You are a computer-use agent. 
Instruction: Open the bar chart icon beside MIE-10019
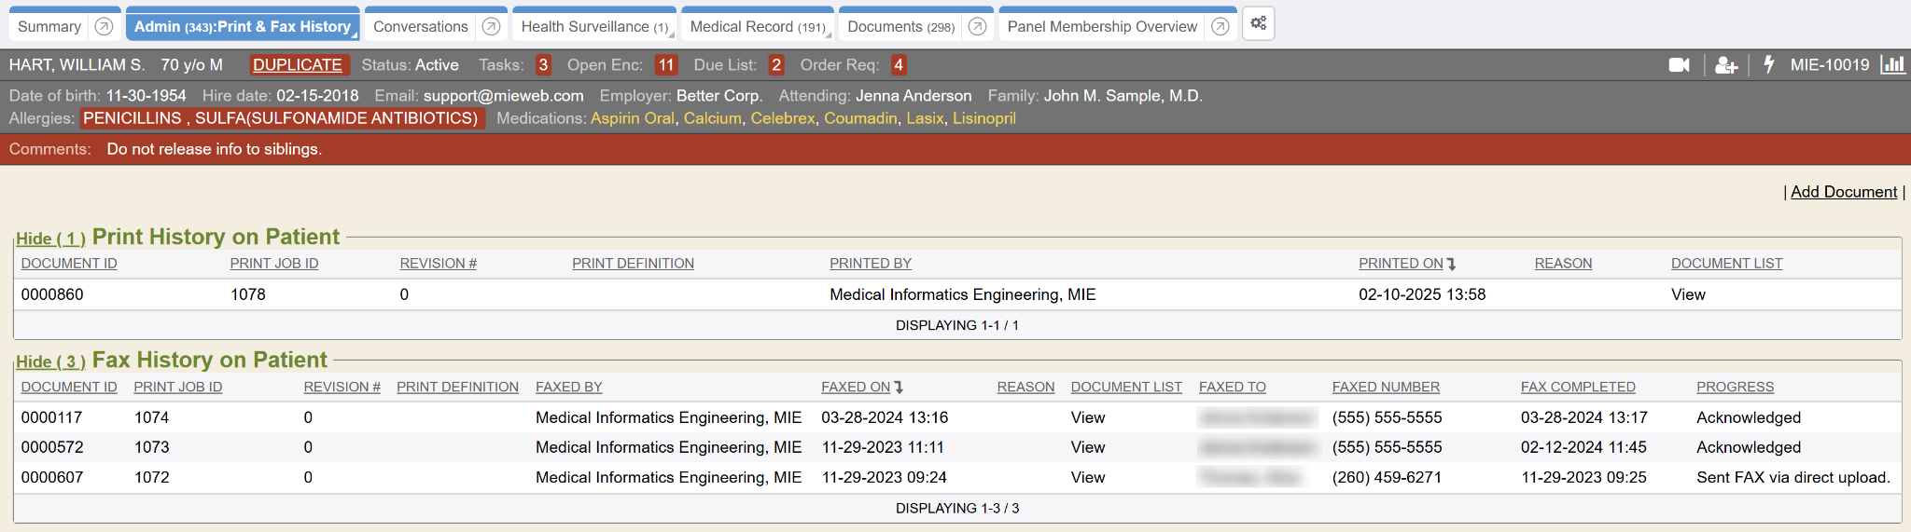pos(1892,64)
